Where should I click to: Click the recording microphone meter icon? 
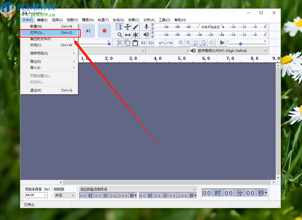point(146,27)
